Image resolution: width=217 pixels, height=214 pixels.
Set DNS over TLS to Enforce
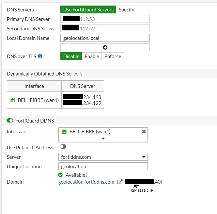(x=113, y=56)
